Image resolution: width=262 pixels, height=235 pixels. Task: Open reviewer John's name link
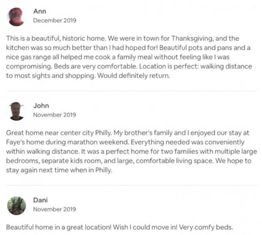point(41,106)
